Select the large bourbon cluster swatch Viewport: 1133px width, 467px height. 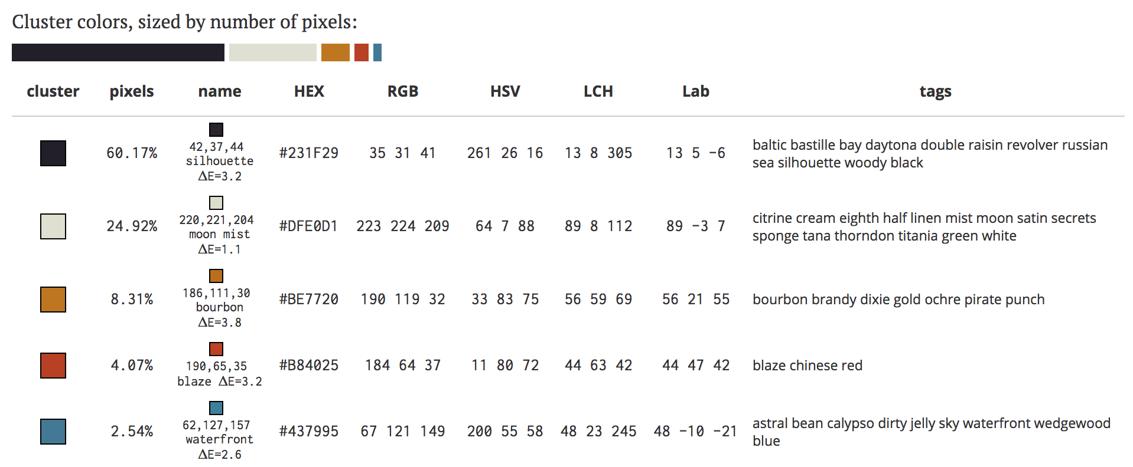pyautogui.click(x=53, y=300)
